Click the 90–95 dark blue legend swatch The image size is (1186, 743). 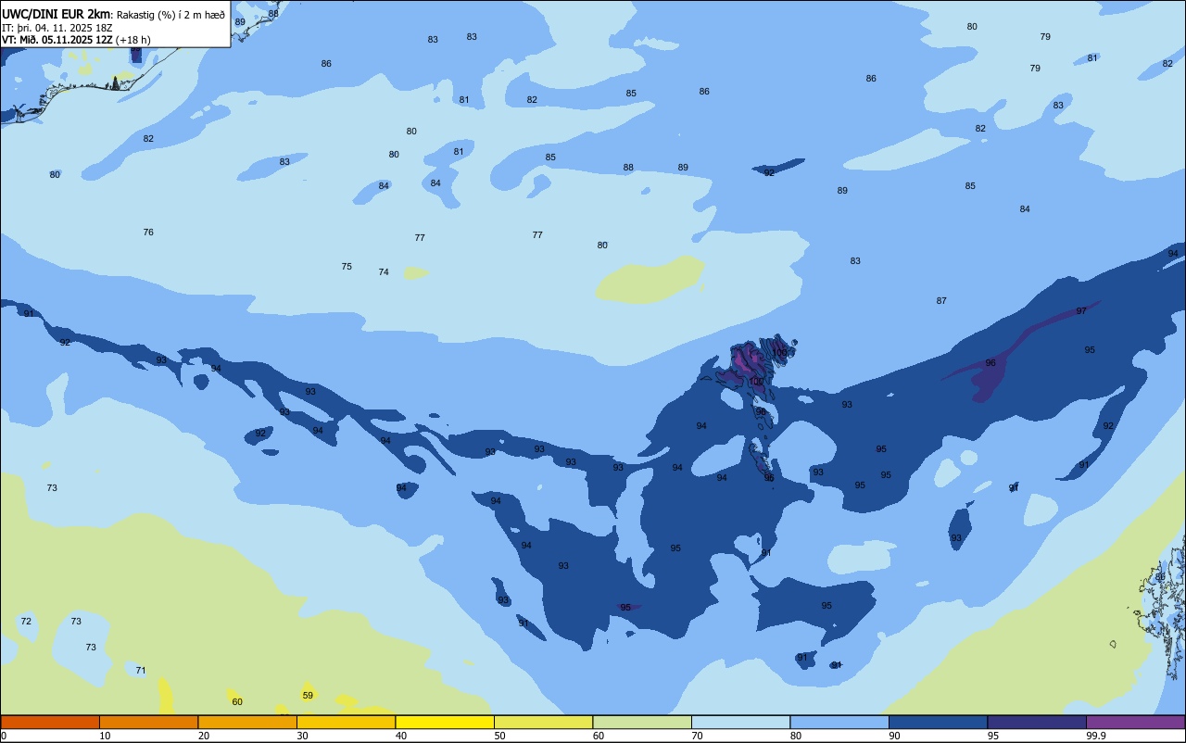(938, 722)
